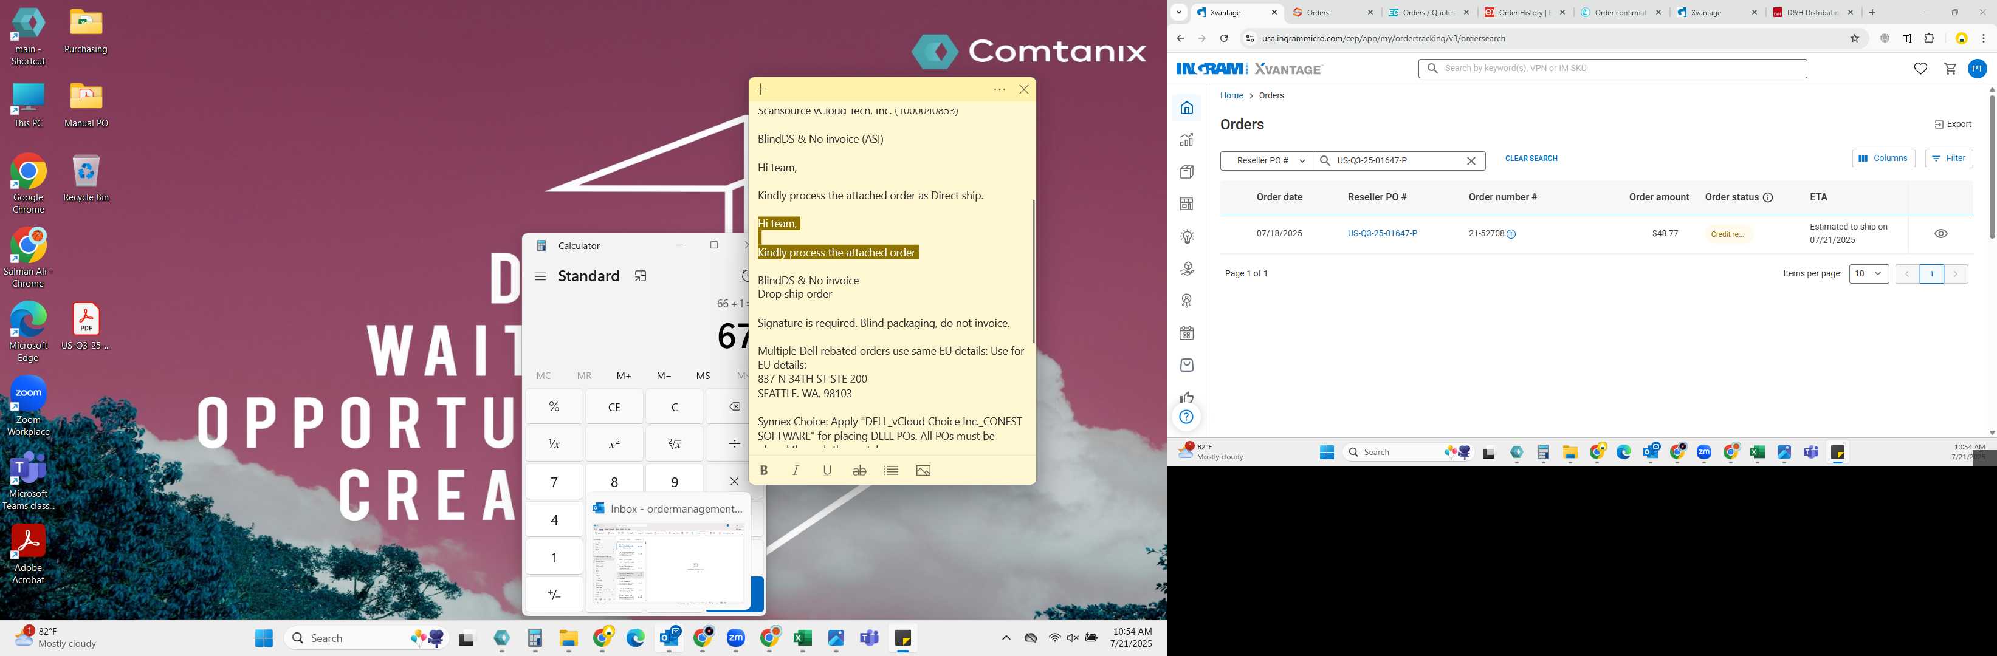Select Zoom Workplace desktop shortcut
Image resolution: width=1997 pixels, height=656 pixels.
pos(28,406)
